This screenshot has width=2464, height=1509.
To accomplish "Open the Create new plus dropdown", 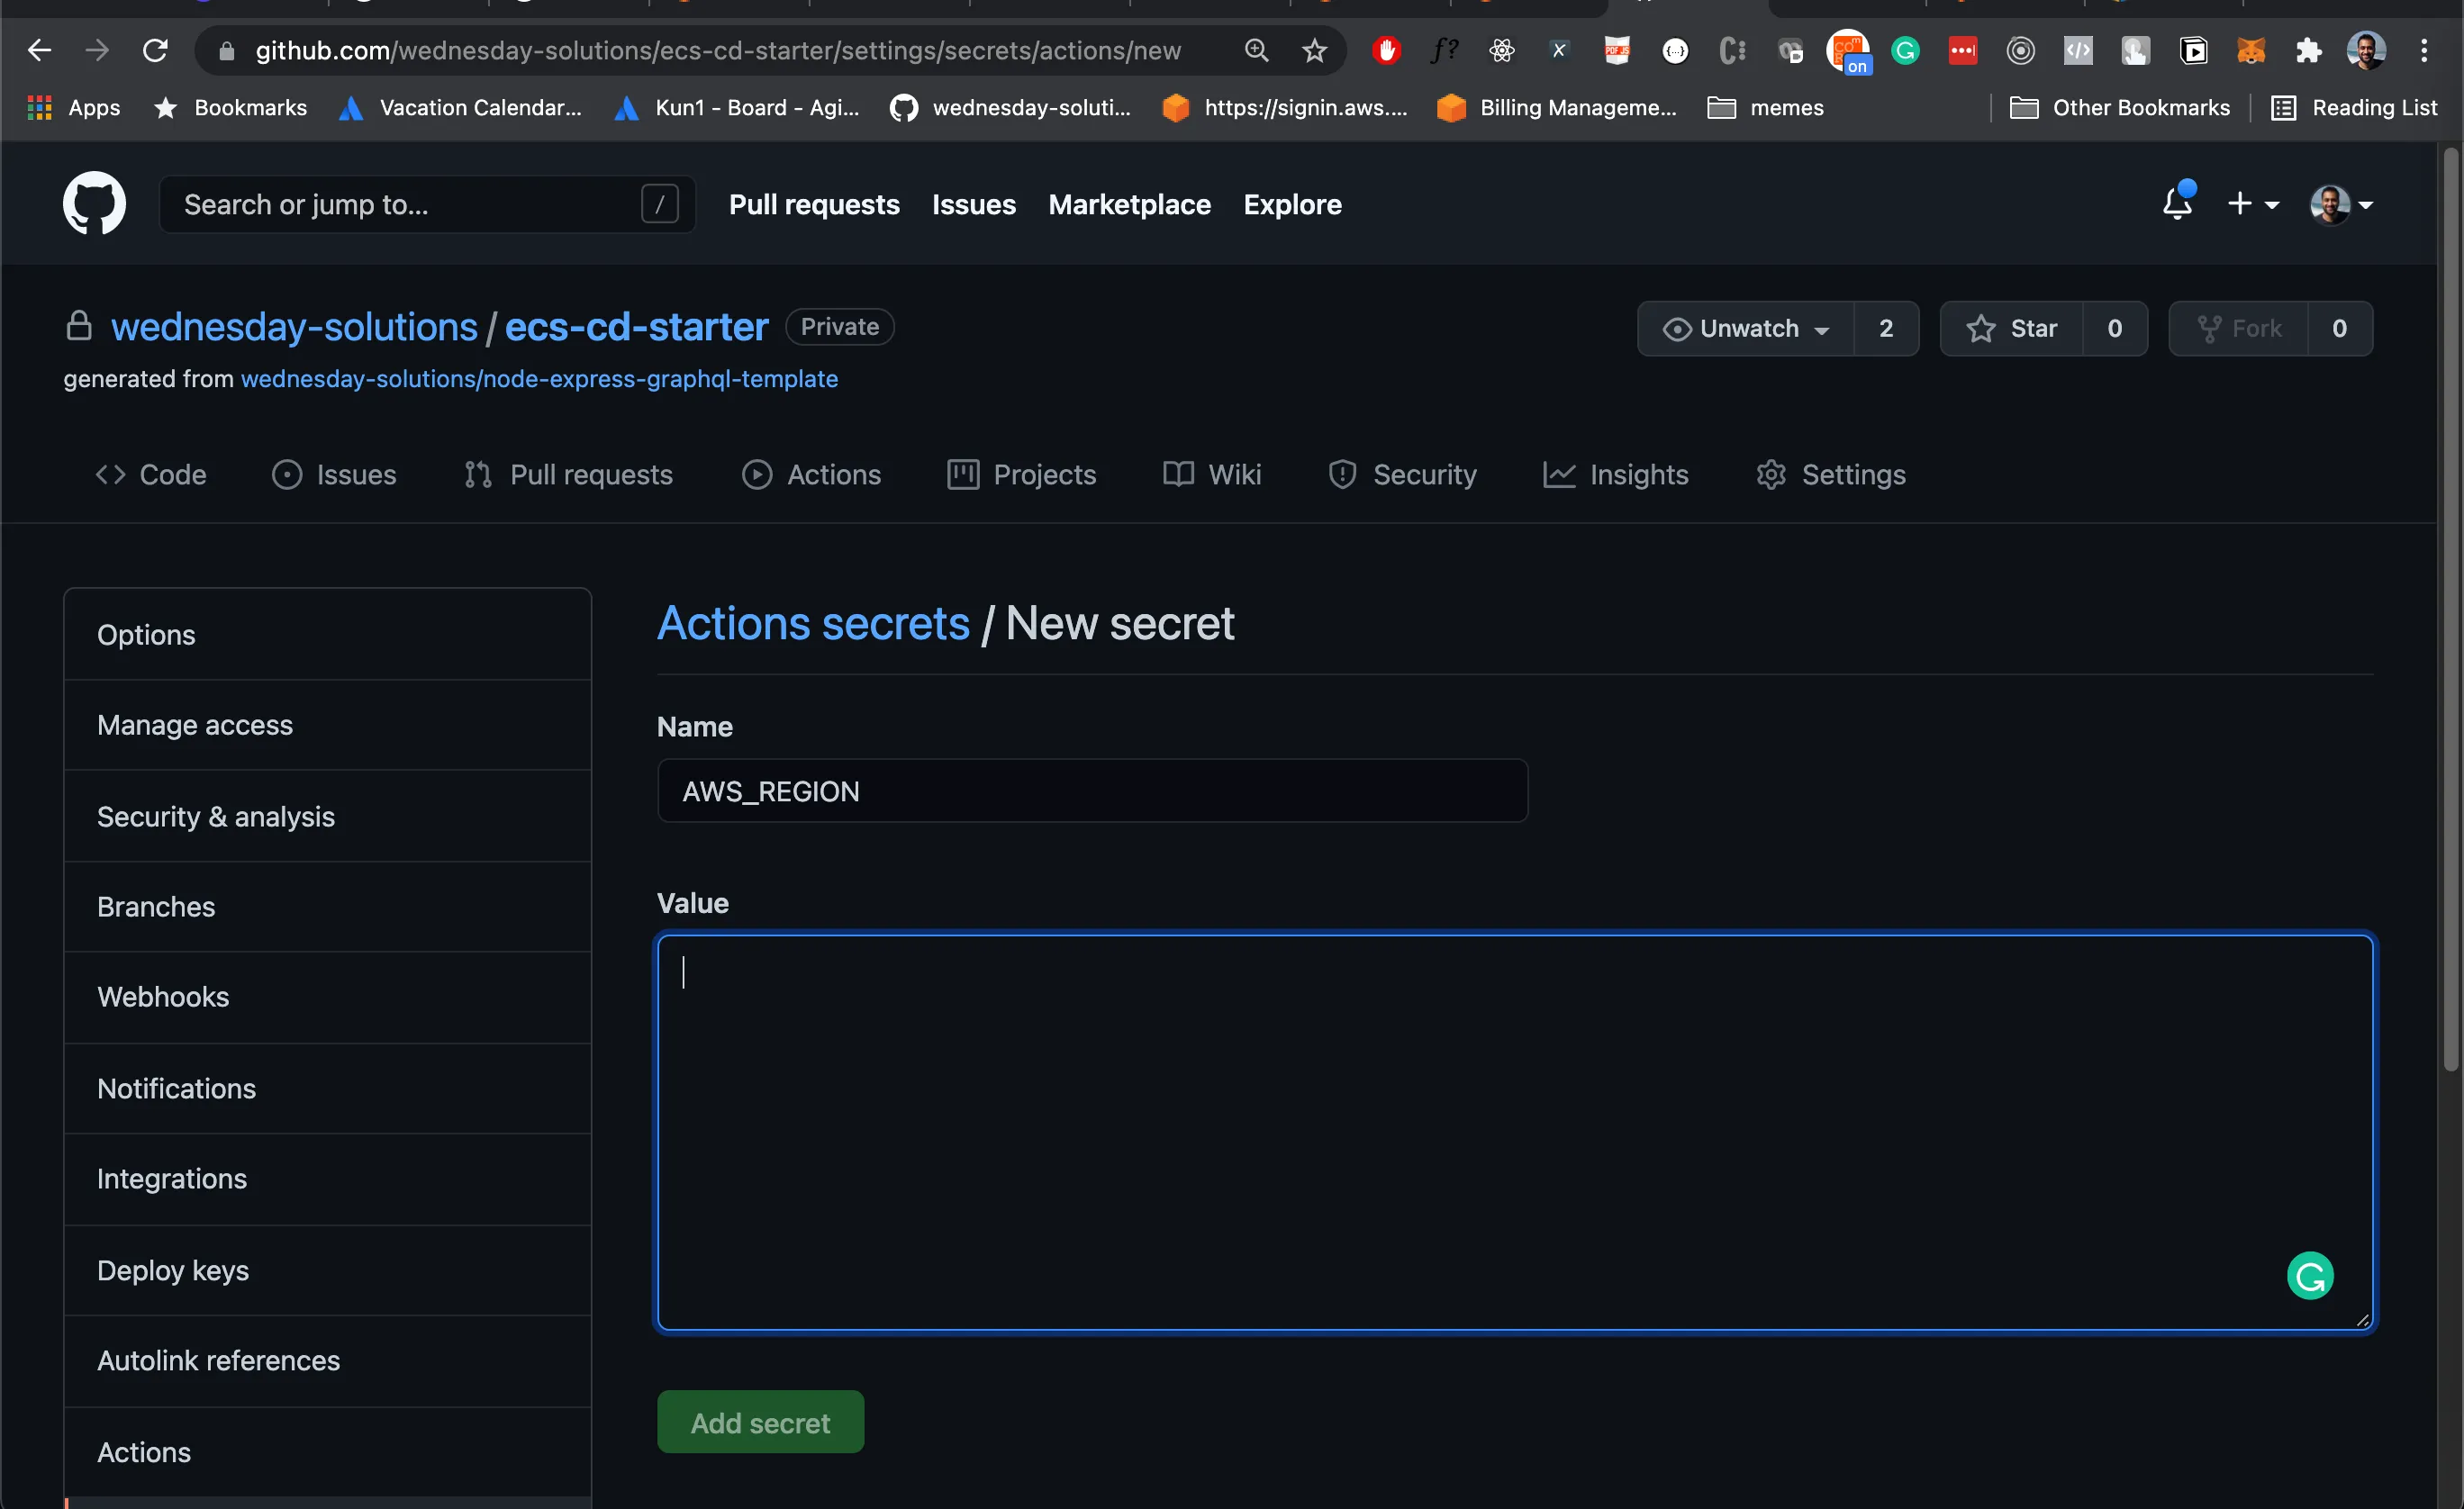I will point(2252,204).
